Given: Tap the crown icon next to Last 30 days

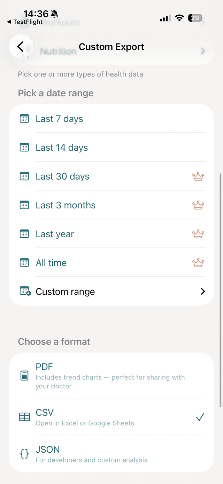Looking at the screenshot, I should coord(198,176).
